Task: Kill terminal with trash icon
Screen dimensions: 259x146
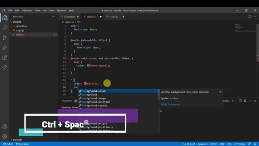Action: click(245, 101)
